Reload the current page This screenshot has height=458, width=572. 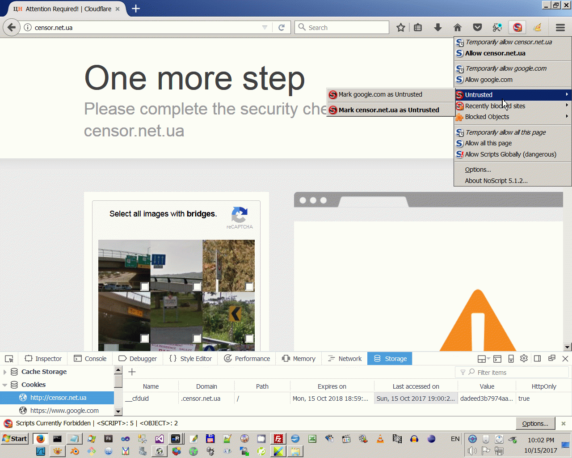coord(282,28)
